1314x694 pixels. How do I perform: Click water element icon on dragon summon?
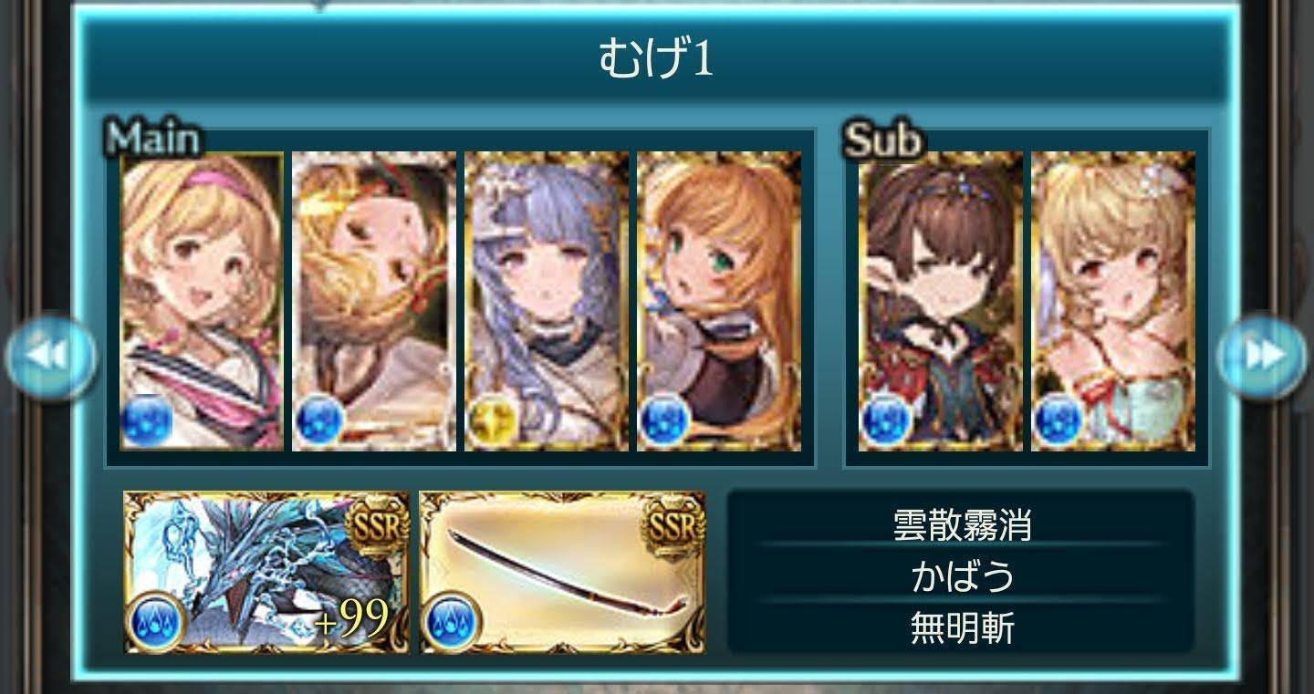(156, 621)
